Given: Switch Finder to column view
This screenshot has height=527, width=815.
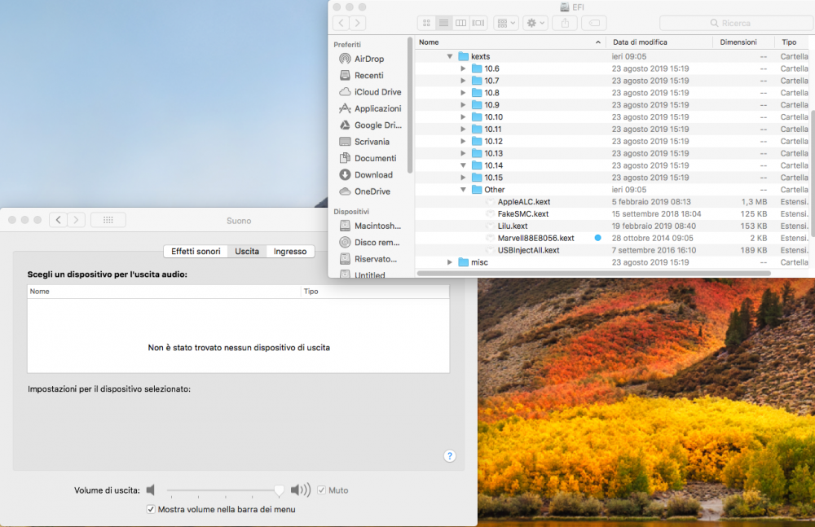Looking at the screenshot, I should [460, 23].
